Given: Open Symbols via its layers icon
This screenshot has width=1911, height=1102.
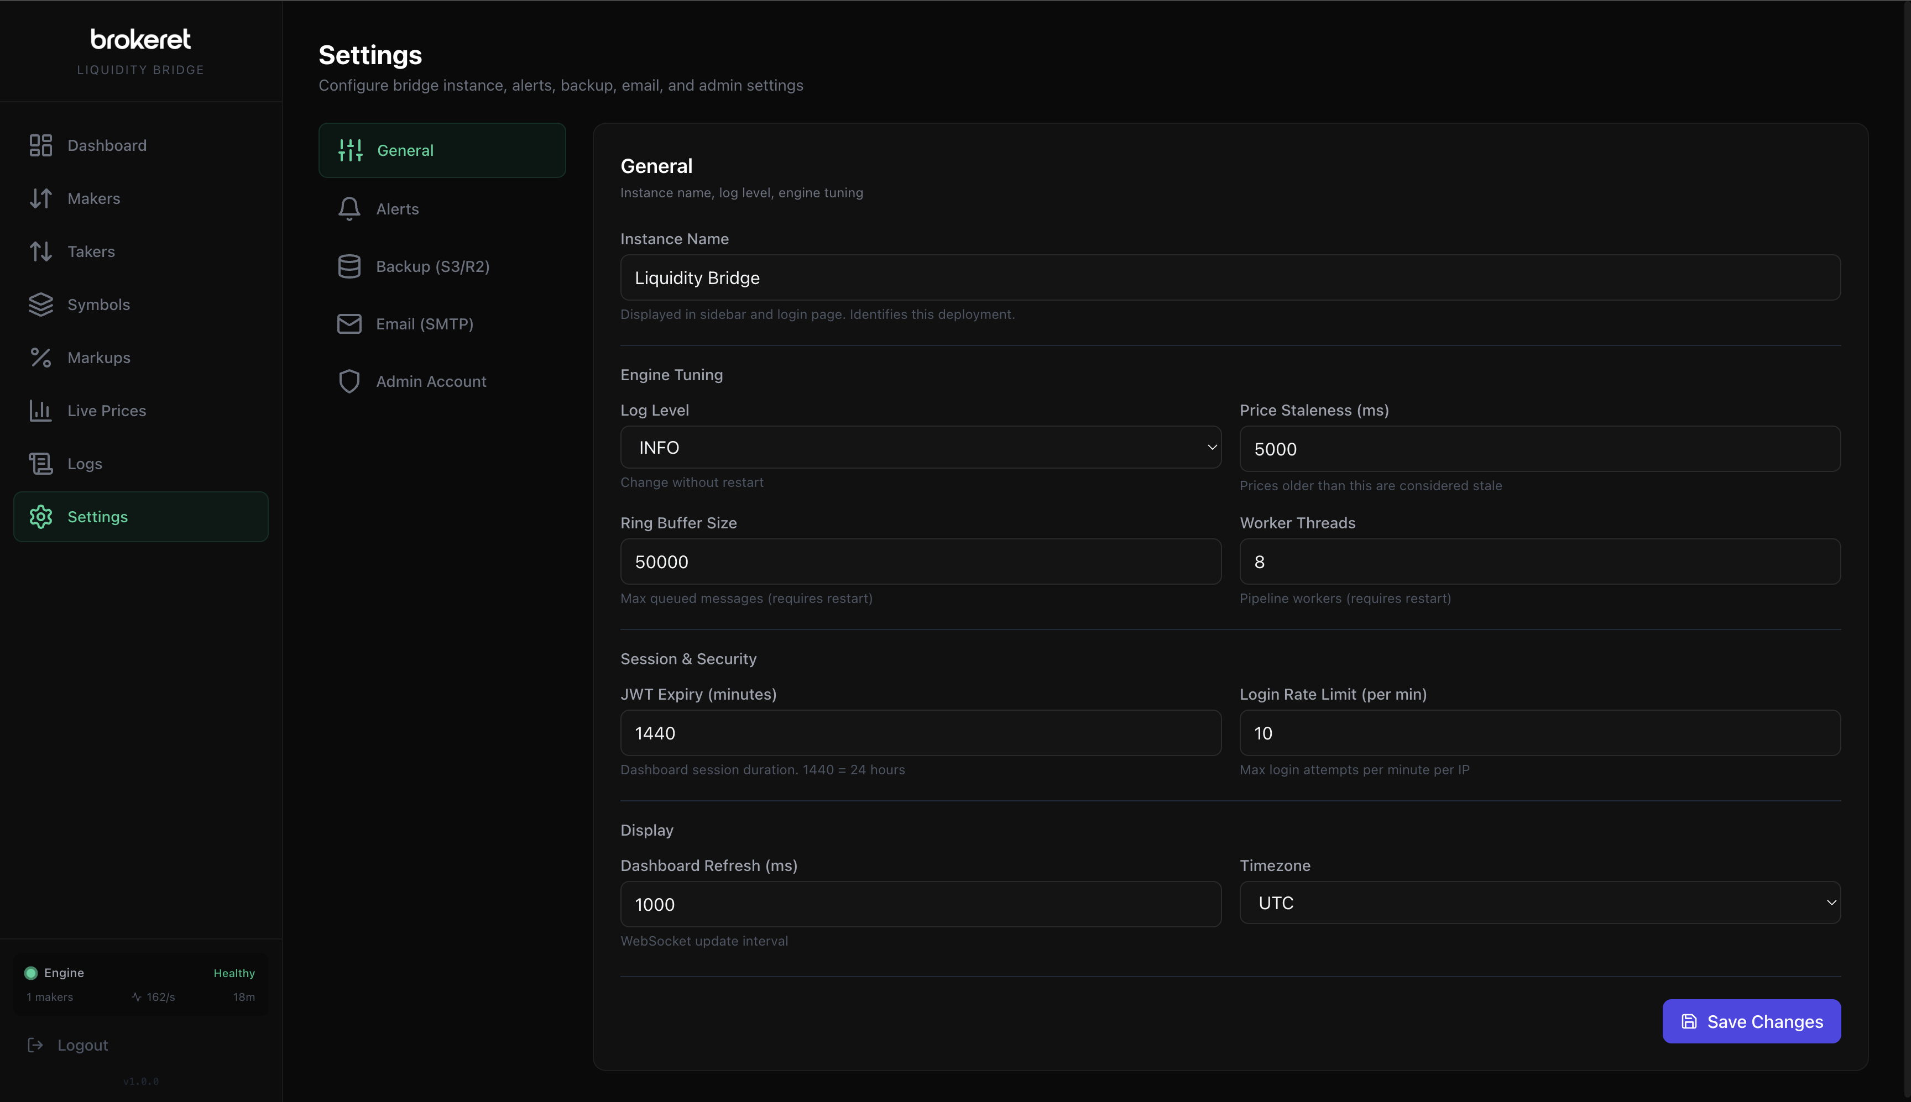Looking at the screenshot, I should coord(41,305).
